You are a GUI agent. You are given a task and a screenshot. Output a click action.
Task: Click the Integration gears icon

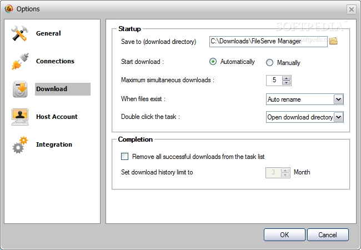click(20, 145)
